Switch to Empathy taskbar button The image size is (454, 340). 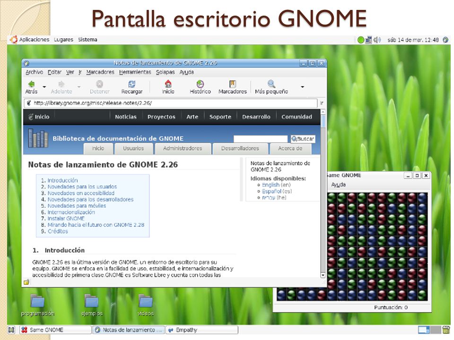click(202, 330)
